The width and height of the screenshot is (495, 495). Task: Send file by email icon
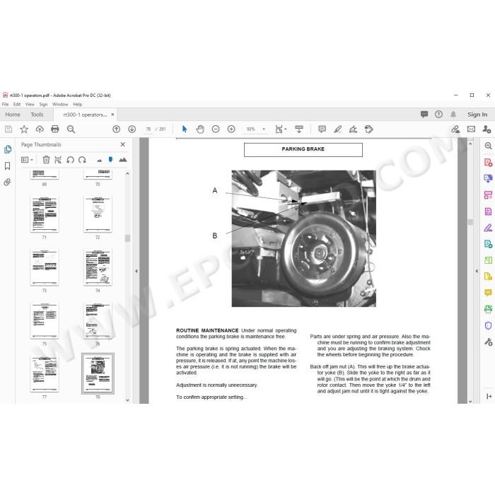coord(471,129)
